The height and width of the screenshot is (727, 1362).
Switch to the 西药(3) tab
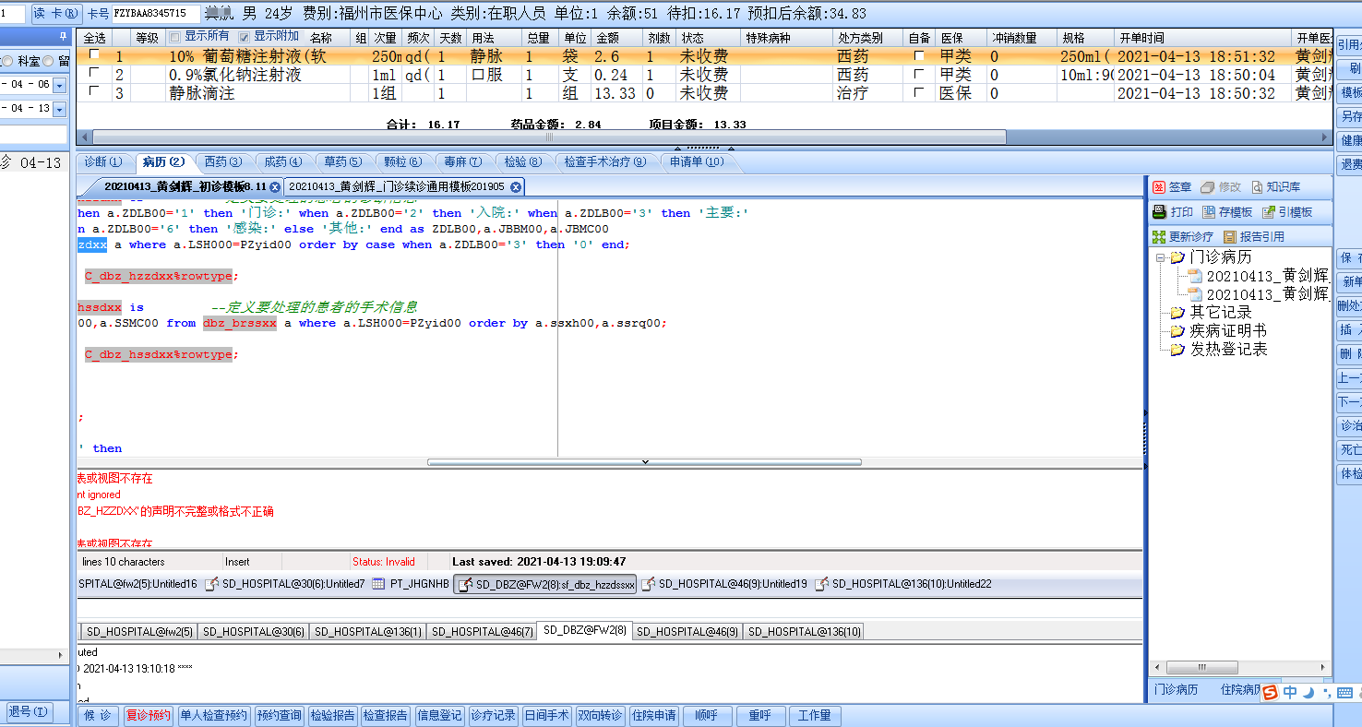click(222, 161)
